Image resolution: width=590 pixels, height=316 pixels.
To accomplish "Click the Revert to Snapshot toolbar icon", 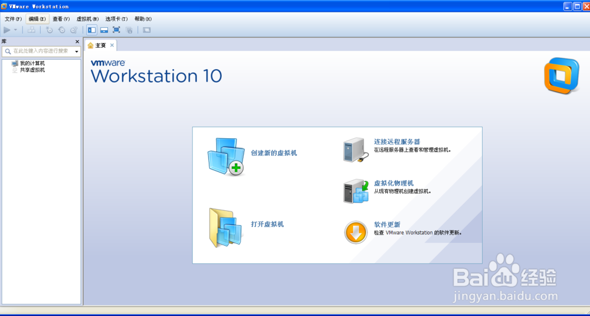I will pos(62,30).
